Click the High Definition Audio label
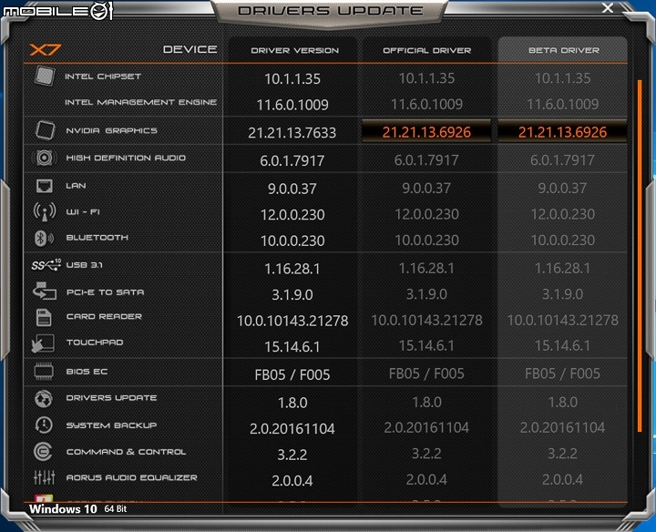 pyautogui.click(x=126, y=158)
